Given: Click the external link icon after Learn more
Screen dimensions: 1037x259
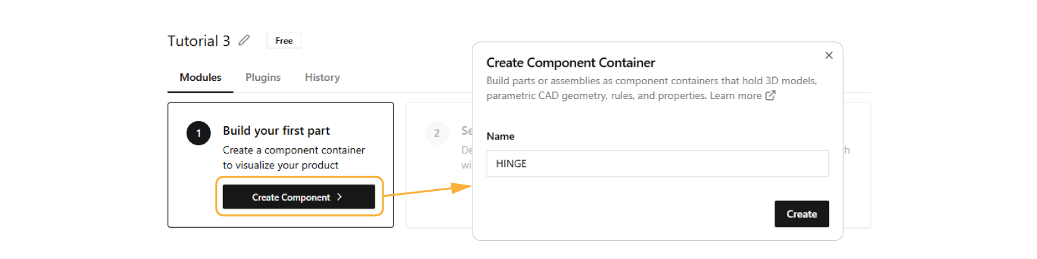Looking at the screenshot, I should click(770, 96).
